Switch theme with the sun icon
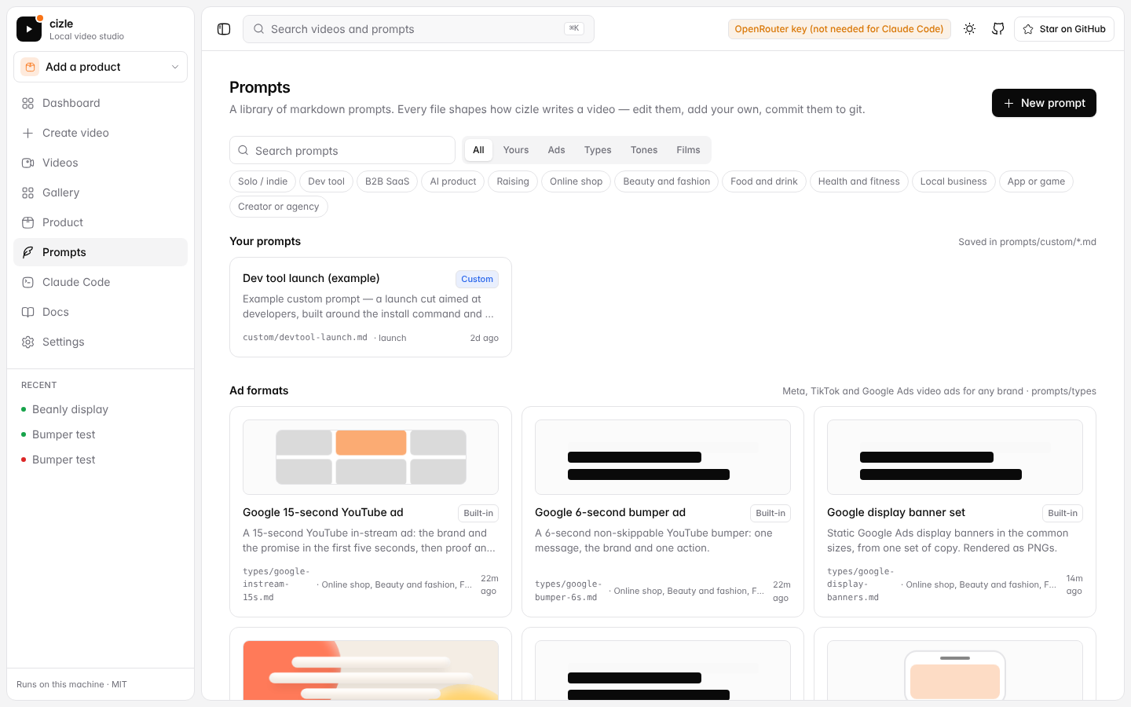The width and height of the screenshot is (1131, 707). click(x=970, y=29)
